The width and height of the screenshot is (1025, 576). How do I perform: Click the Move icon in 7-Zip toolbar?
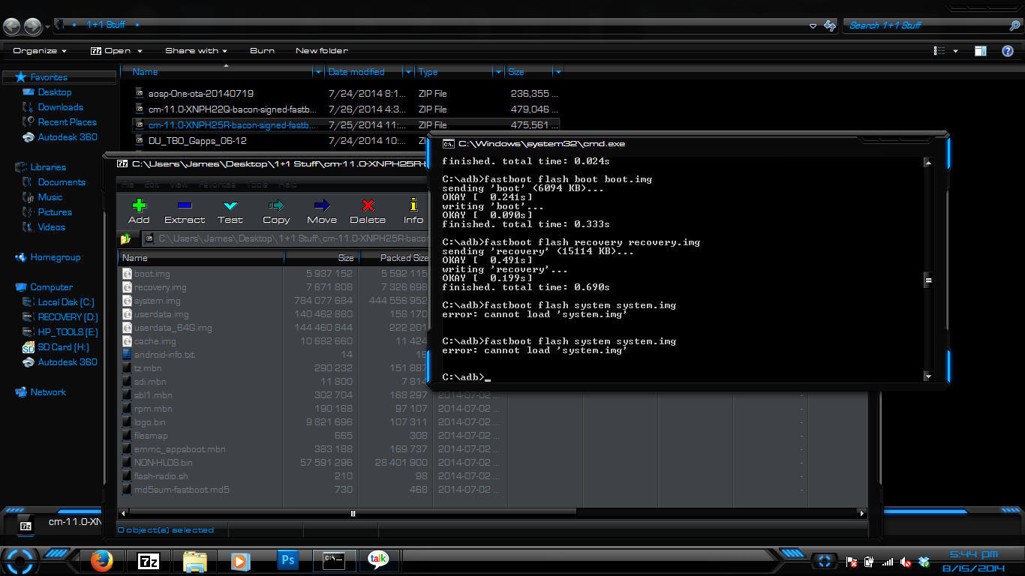[322, 205]
